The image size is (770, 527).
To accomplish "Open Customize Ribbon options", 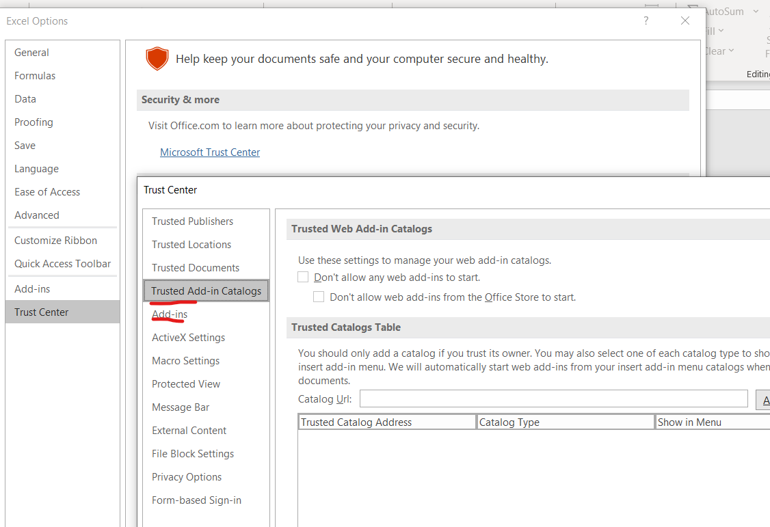I will coord(55,241).
